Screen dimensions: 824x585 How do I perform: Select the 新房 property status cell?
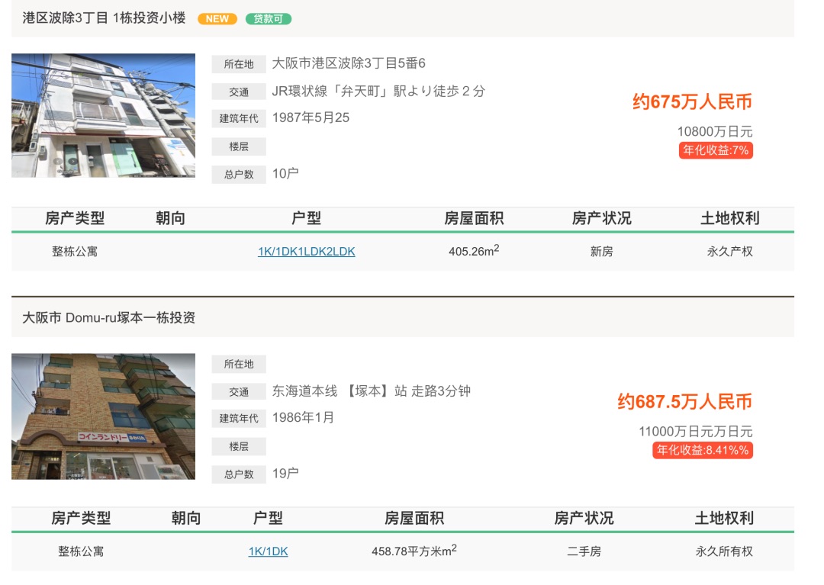[x=601, y=252]
